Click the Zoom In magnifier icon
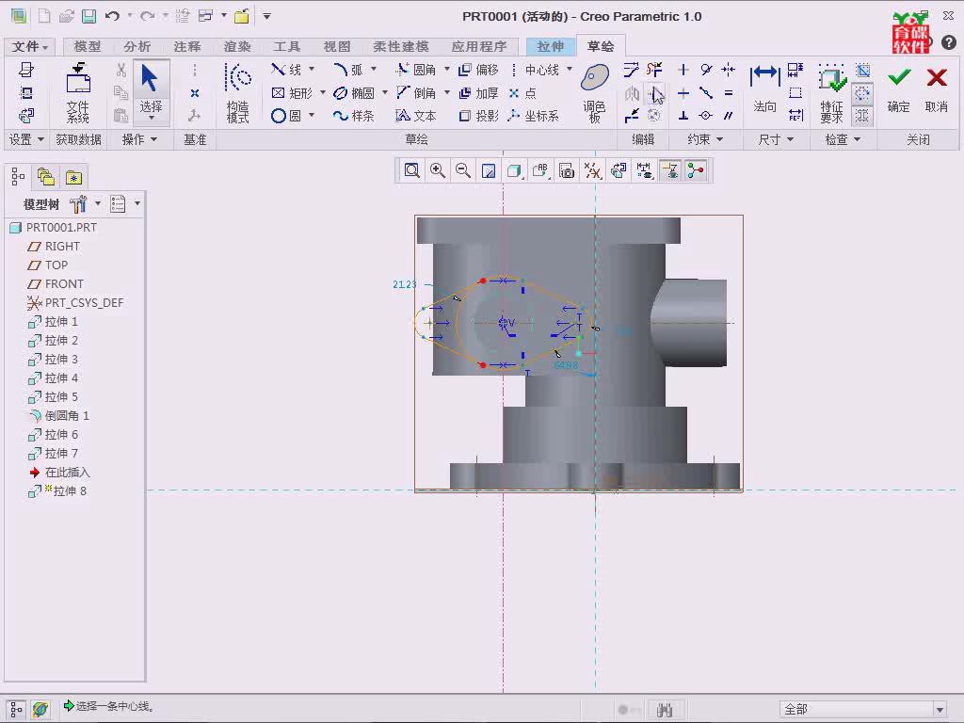Image resolution: width=964 pixels, height=723 pixels. pyautogui.click(x=438, y=170)
